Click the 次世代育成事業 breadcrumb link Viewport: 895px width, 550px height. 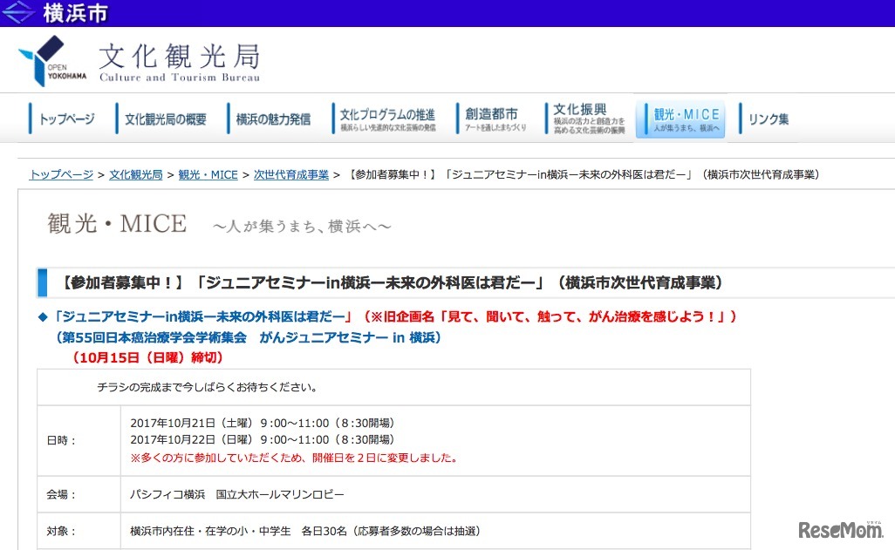(290, 174)
